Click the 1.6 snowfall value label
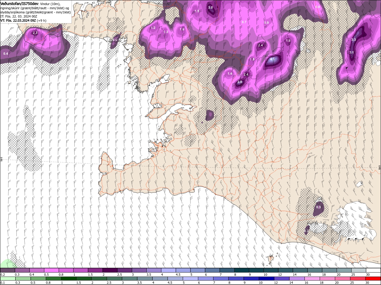The image size is (381, 285). click(x=182, y=29)
